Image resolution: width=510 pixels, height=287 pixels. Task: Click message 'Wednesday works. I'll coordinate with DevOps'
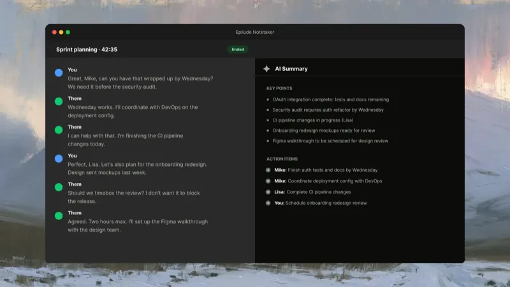point(133,111)
